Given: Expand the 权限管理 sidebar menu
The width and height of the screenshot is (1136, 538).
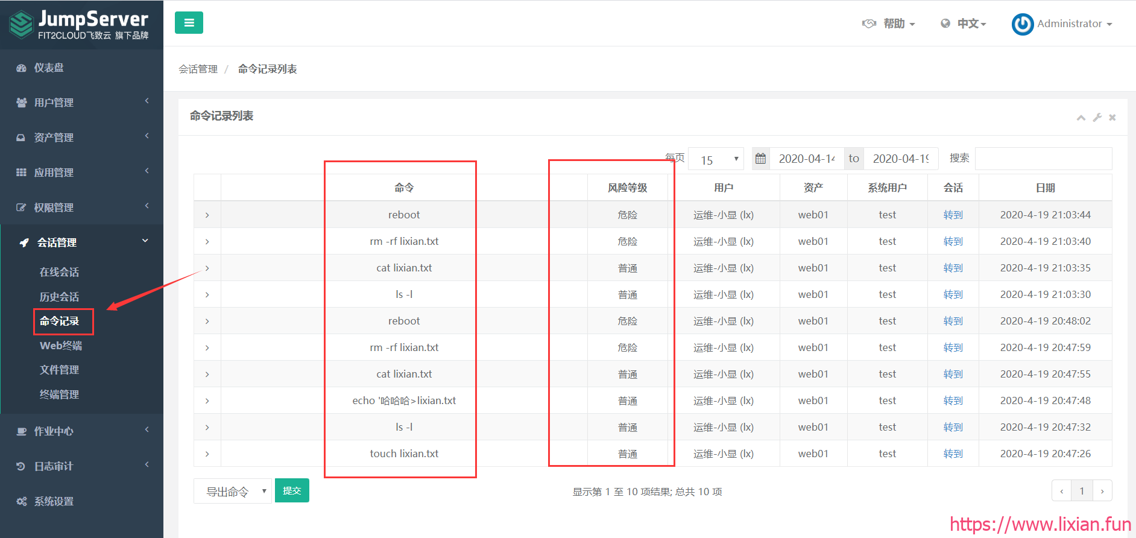Looking at the screenshot, I should (x=81, y=208).
